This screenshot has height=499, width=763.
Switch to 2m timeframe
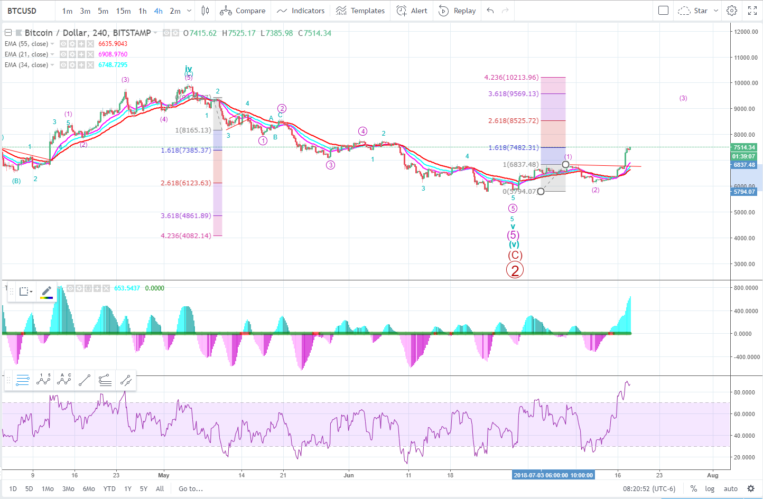pyautogui.click(x=175, y=11)
